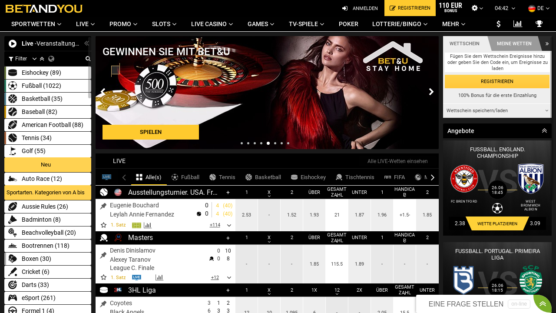
Task: Select the Tischtennis live tab
Action: pos(355,177)
